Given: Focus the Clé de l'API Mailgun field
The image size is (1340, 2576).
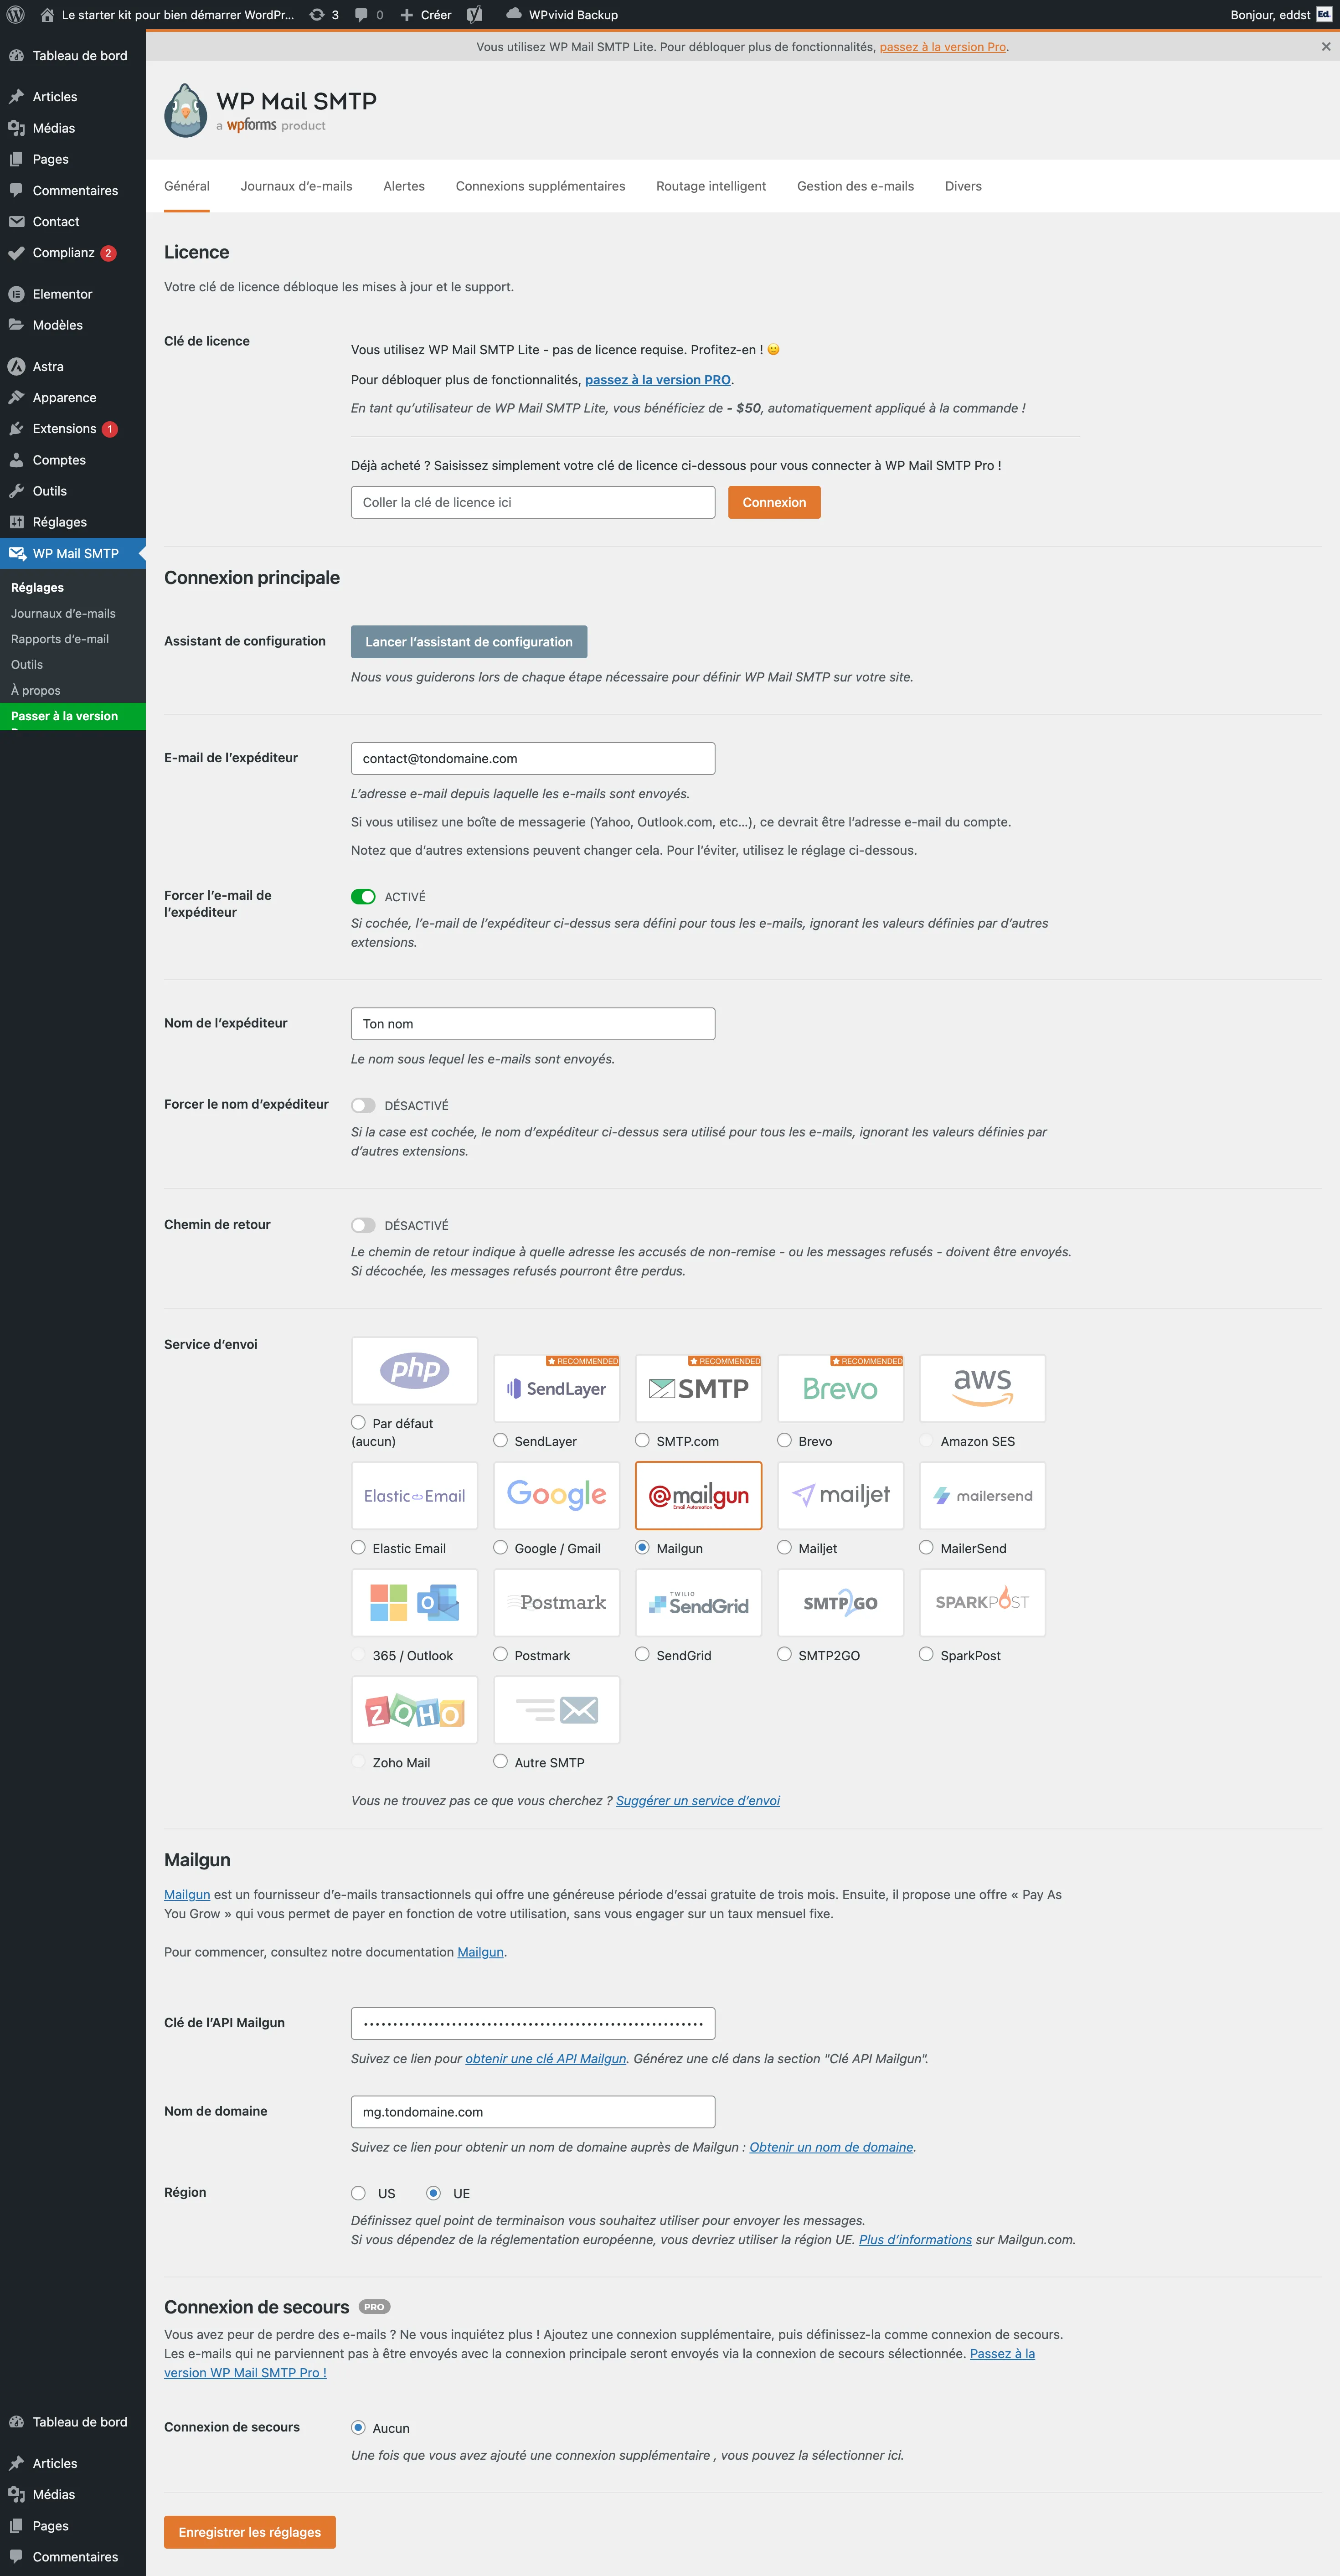Looking at the screenshot, I should coord(533,2023).
